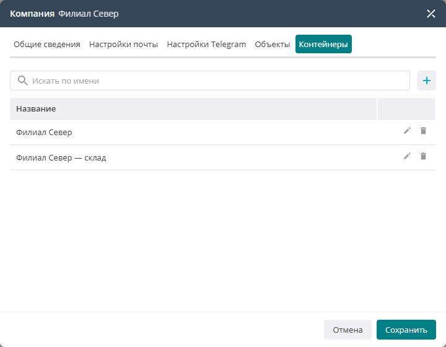
Task: Add a new container with plus button
Action: click(426, 81)
